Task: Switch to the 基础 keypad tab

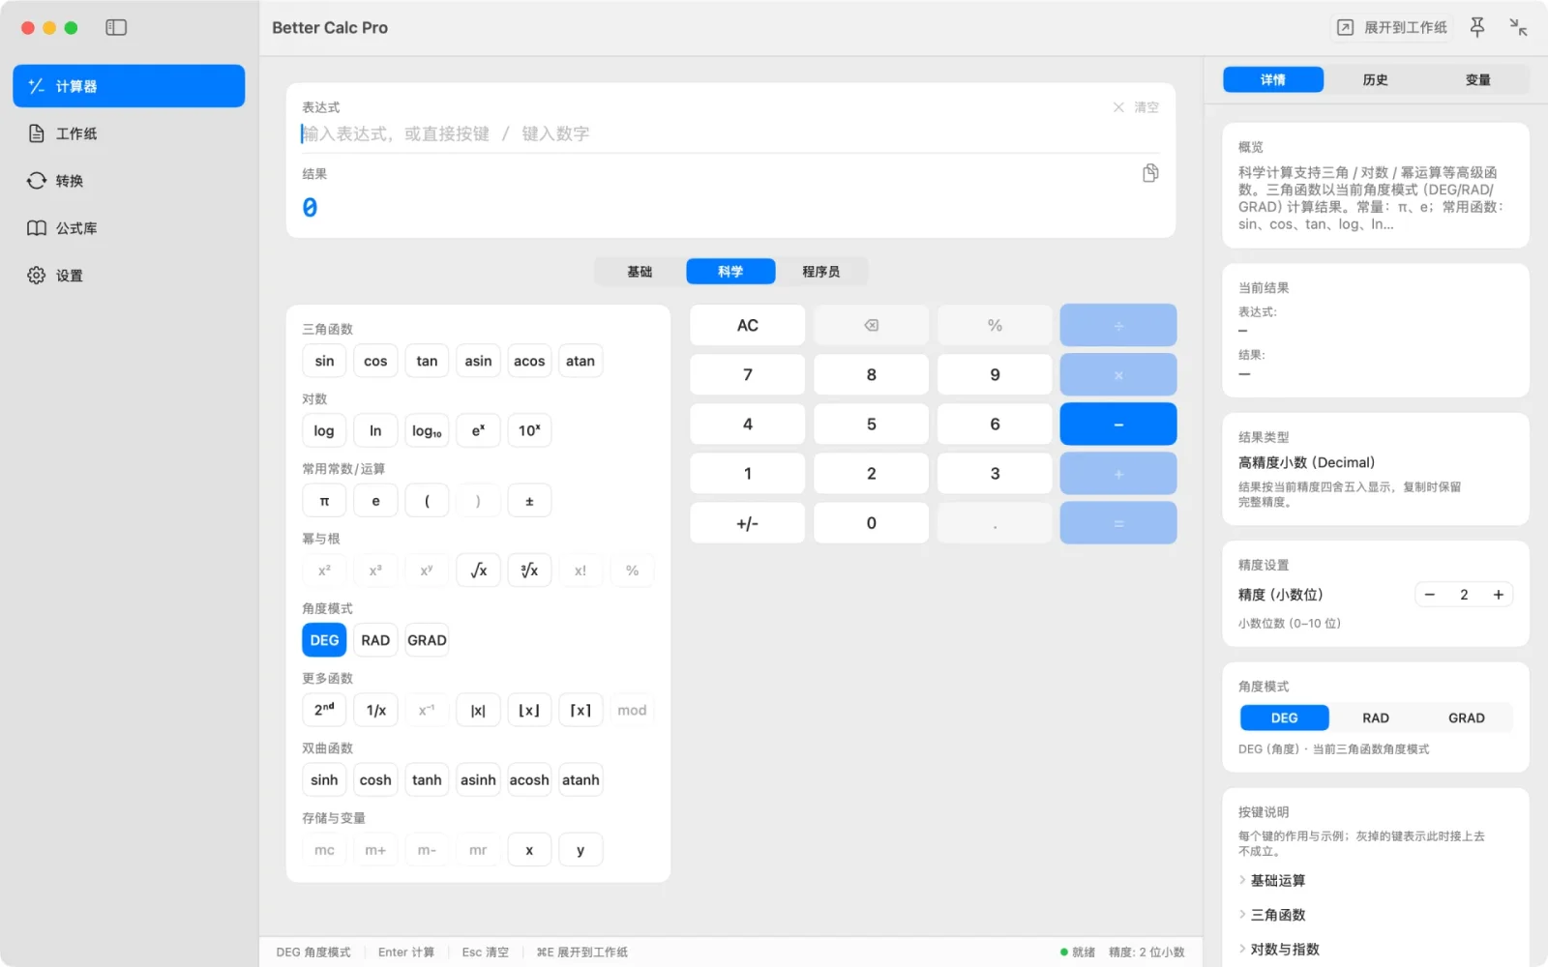Action: click(640, 272)
